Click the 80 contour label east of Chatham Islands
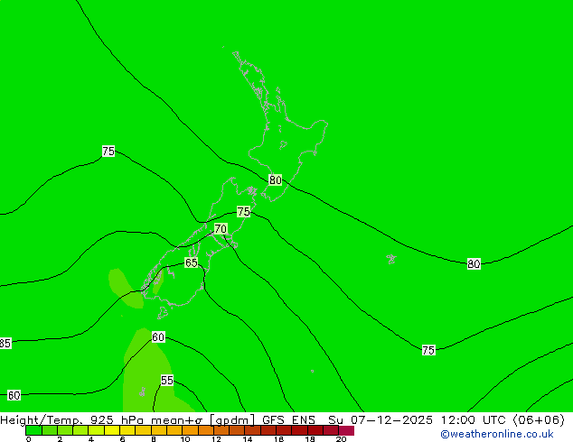573x442 pixels. 474,263
